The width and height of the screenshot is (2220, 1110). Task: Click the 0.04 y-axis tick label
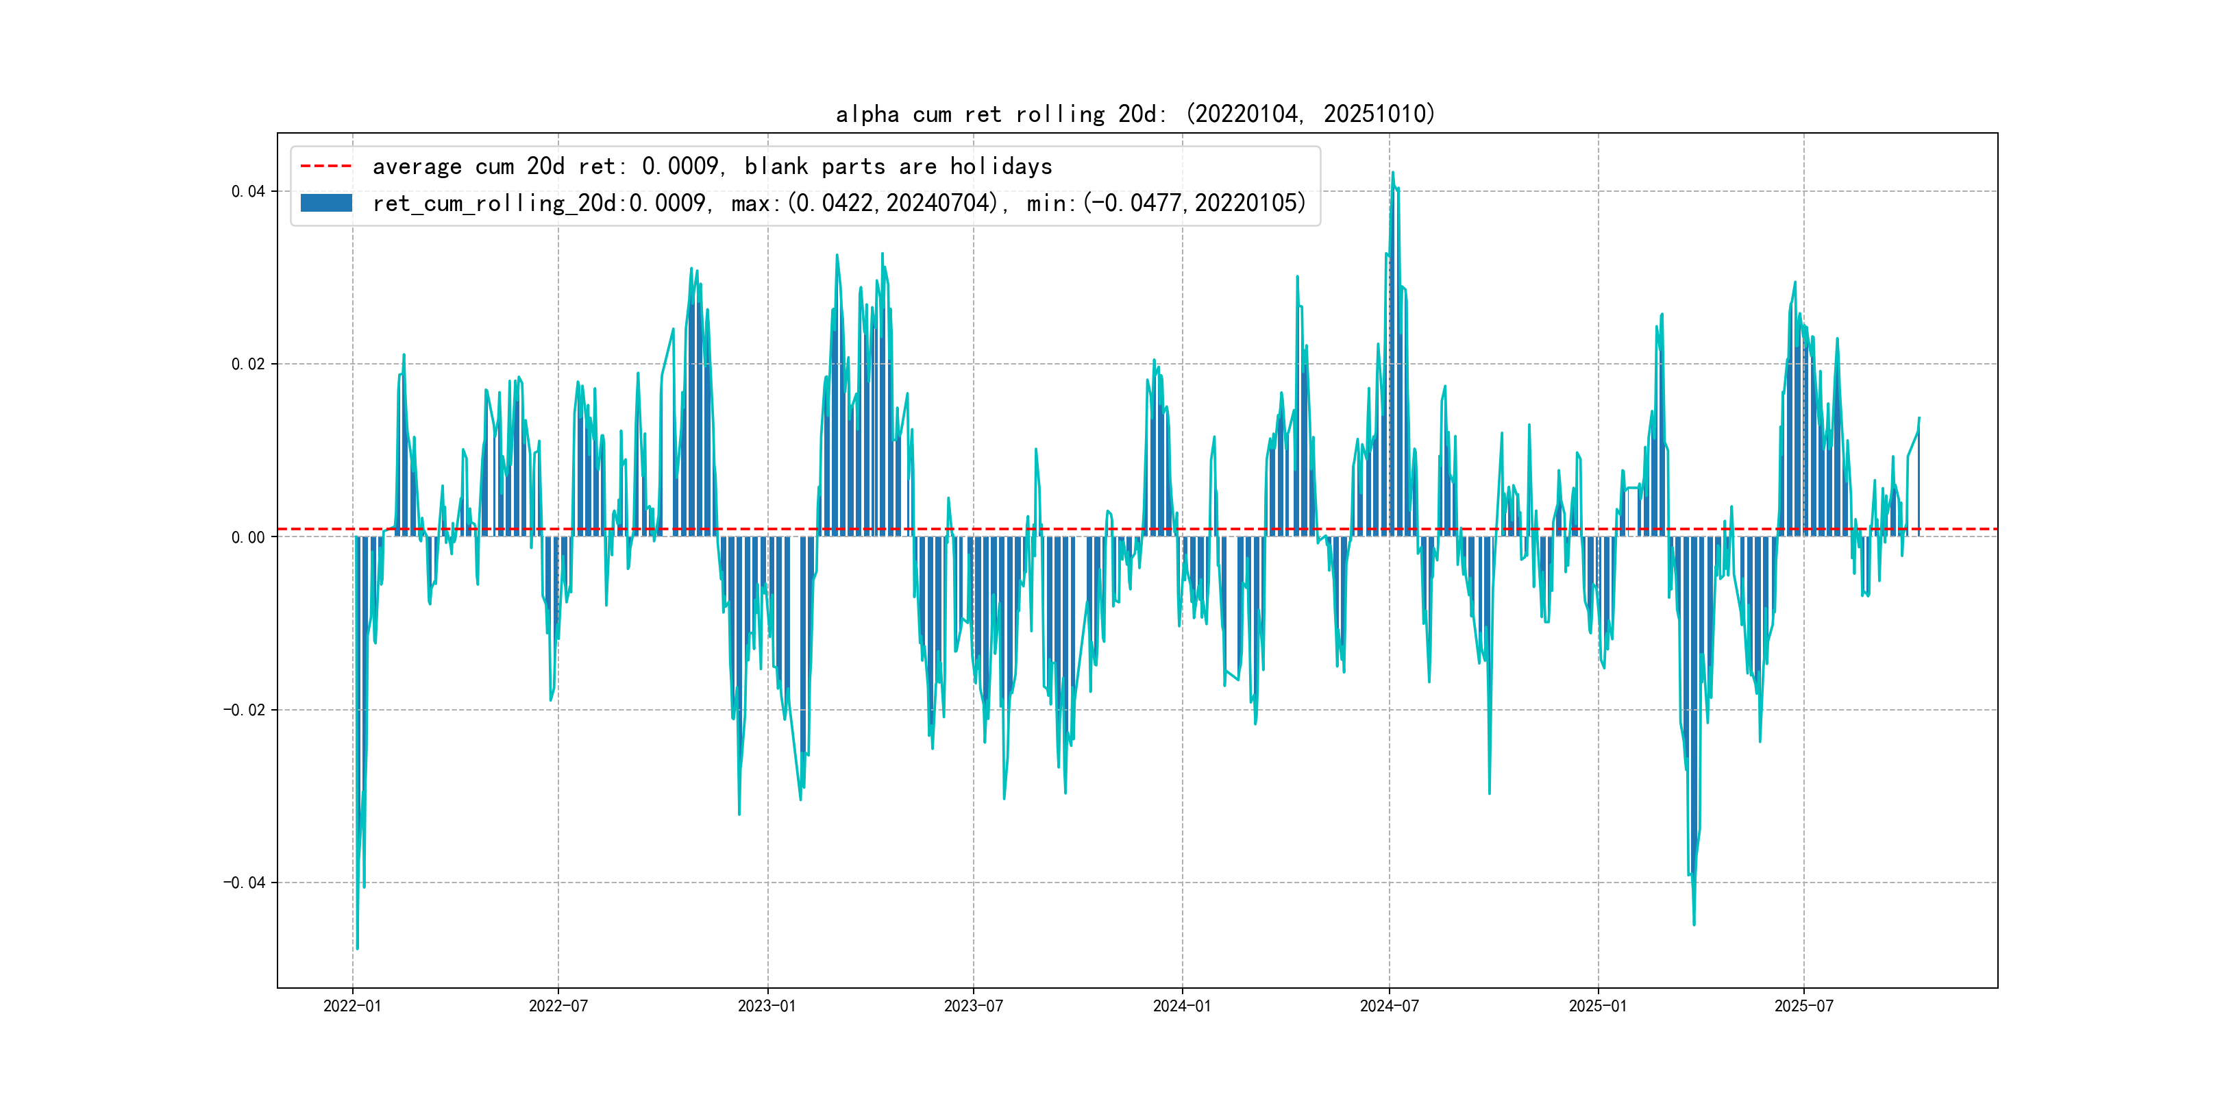pyautogui.click(x=247, y=191)
